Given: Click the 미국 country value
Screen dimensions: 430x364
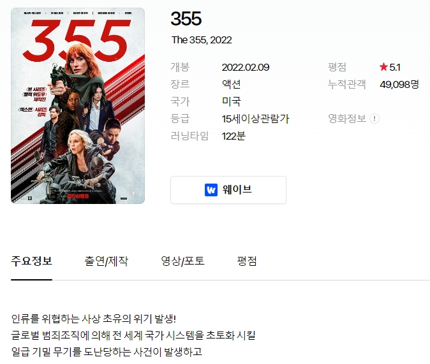Looking at the screenshot, I should click(231, 101).
